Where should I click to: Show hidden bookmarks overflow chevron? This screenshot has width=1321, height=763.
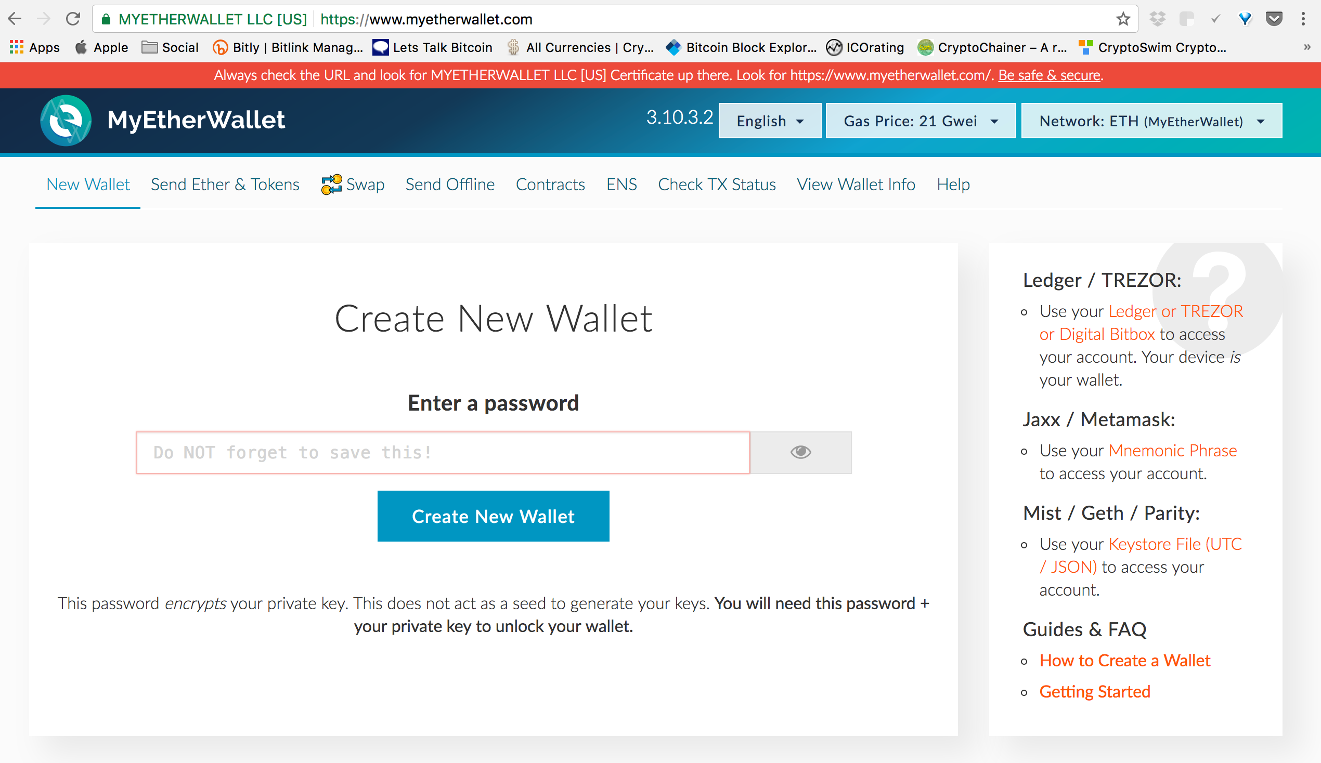click(x=1307, y=47)
